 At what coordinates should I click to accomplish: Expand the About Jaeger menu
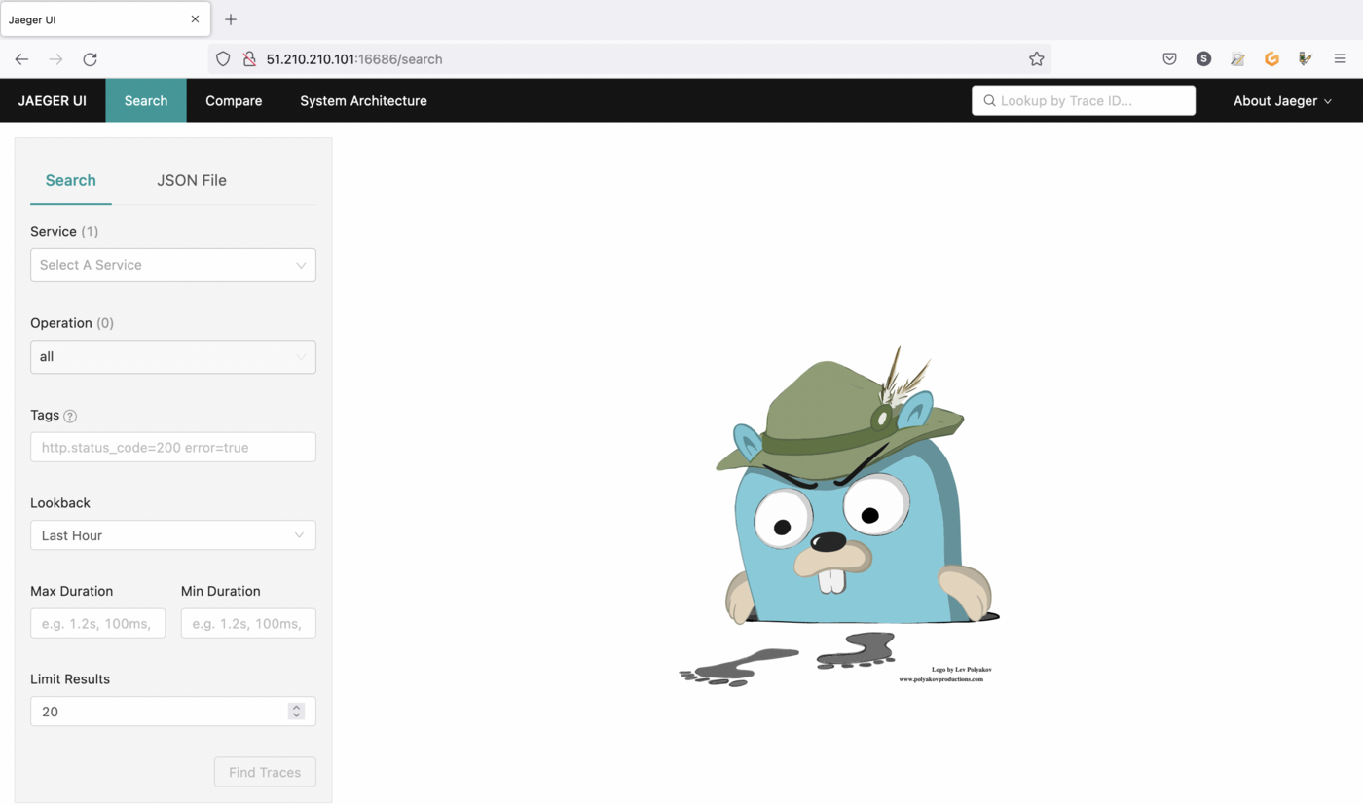pyautogui.click(x=1281, y=101)
